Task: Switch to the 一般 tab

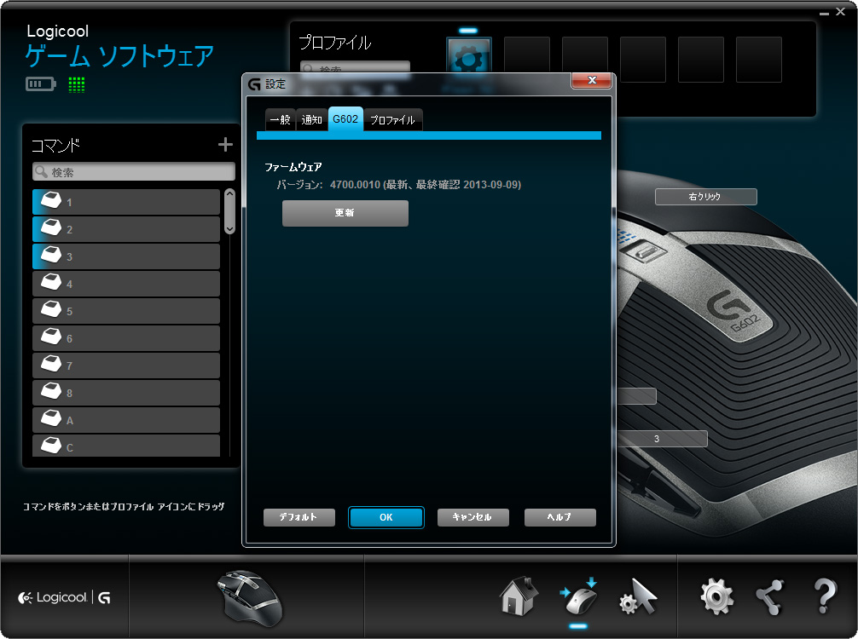Action: click(280, 120)
